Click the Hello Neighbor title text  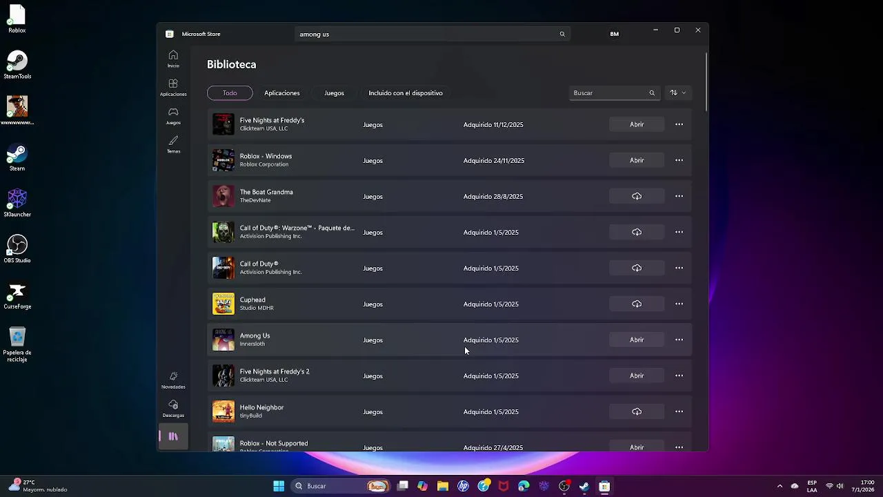click(x=261, y=407)
